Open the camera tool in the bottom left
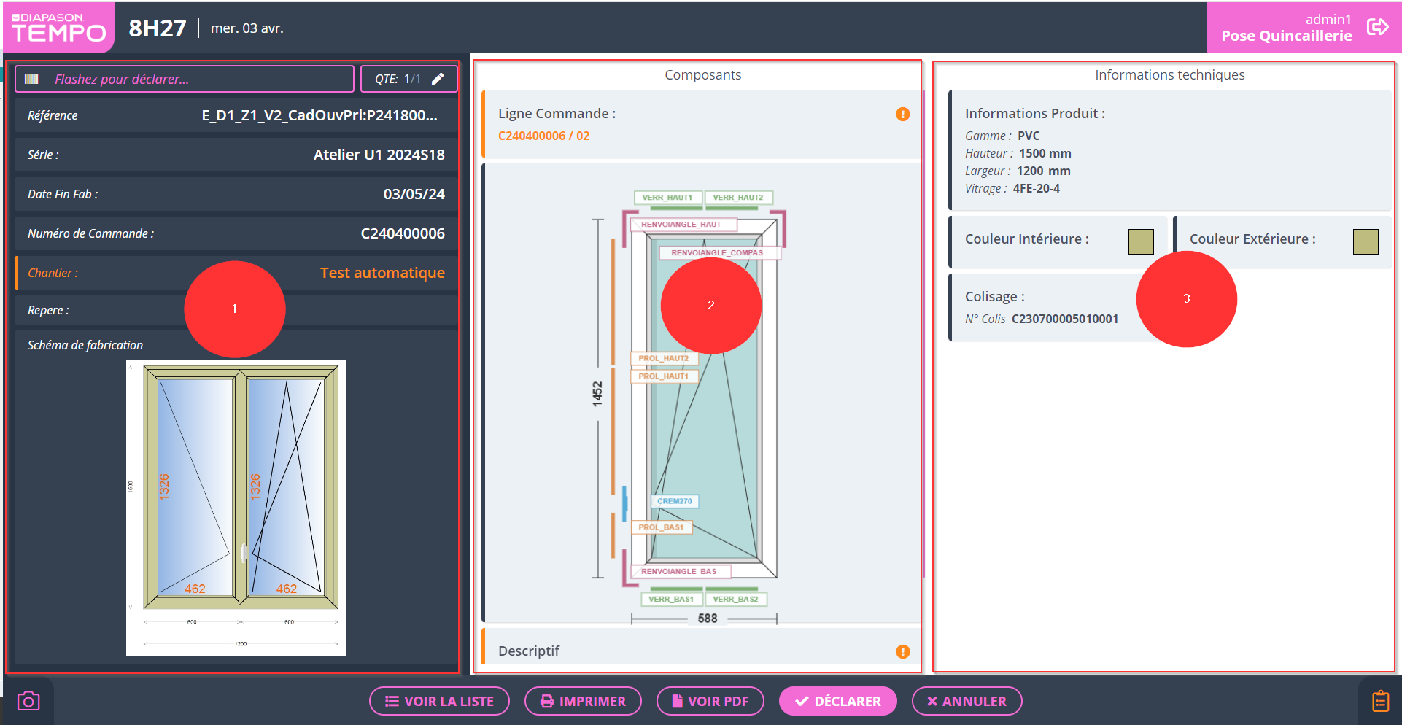 [28, 701]
